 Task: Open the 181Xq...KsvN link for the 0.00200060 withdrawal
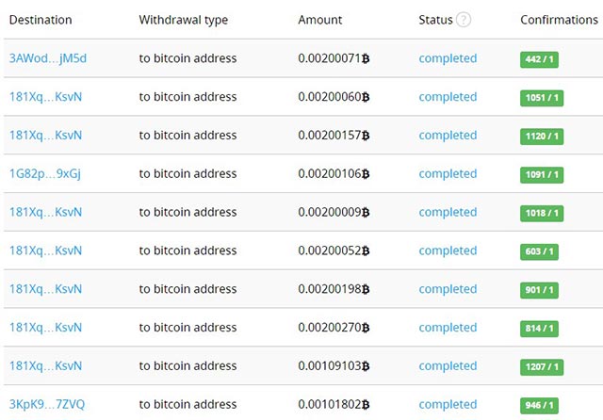coord(45,97)
